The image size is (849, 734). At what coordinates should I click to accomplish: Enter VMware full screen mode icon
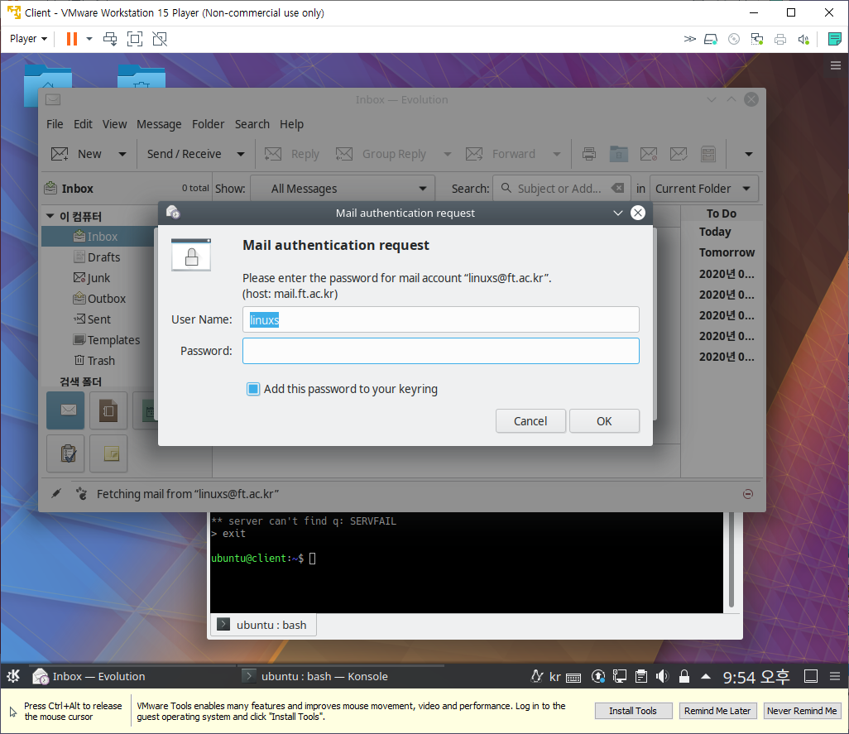(x=134, y=39)
